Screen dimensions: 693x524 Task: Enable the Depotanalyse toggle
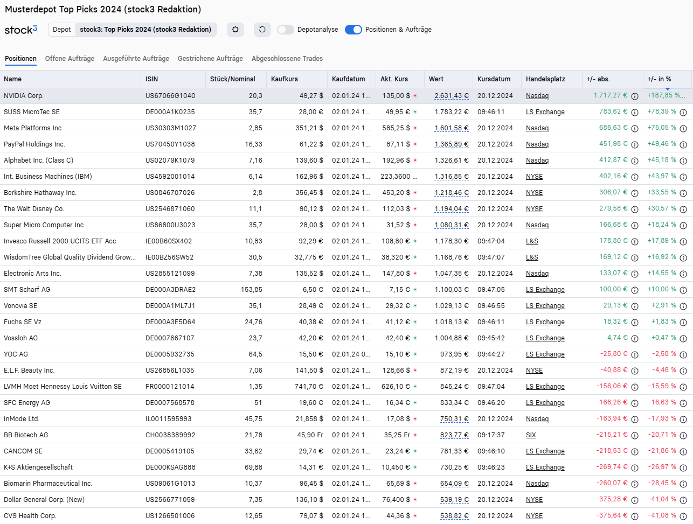tap(286, 30)
